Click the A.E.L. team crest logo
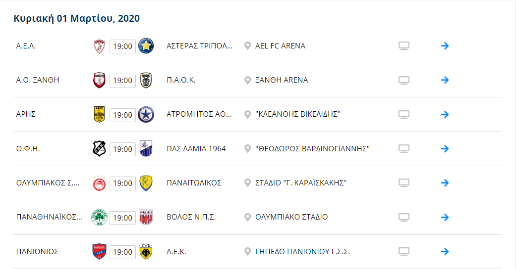The height and width of the screenshot is (269, 516). pyautogui.click(x=99, y=46)
